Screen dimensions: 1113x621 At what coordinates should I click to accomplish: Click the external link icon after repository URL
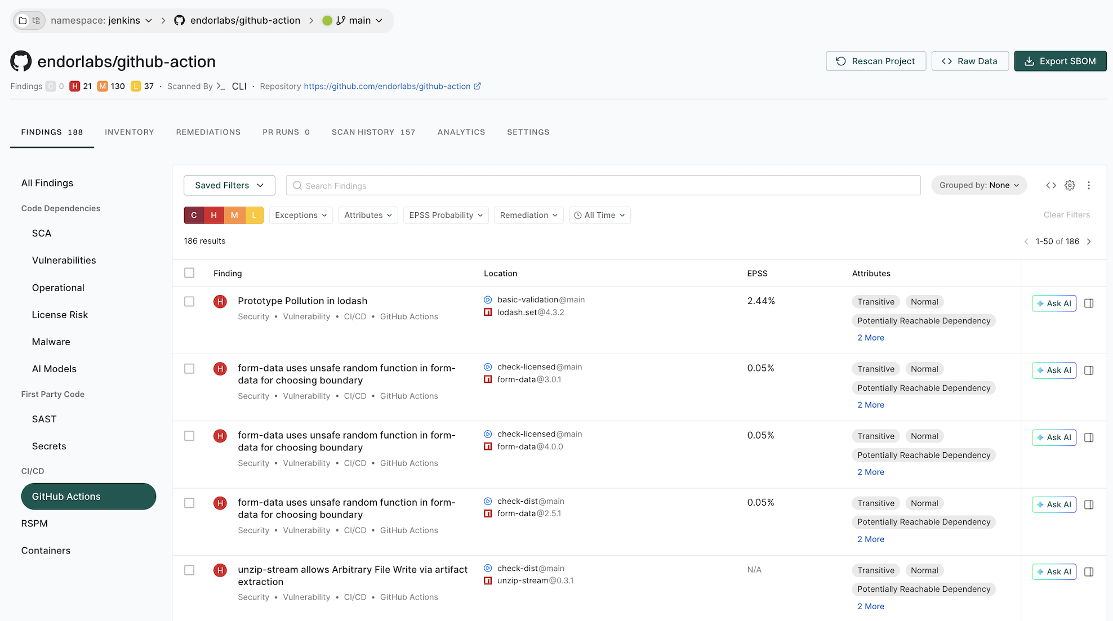click(478, 86)
